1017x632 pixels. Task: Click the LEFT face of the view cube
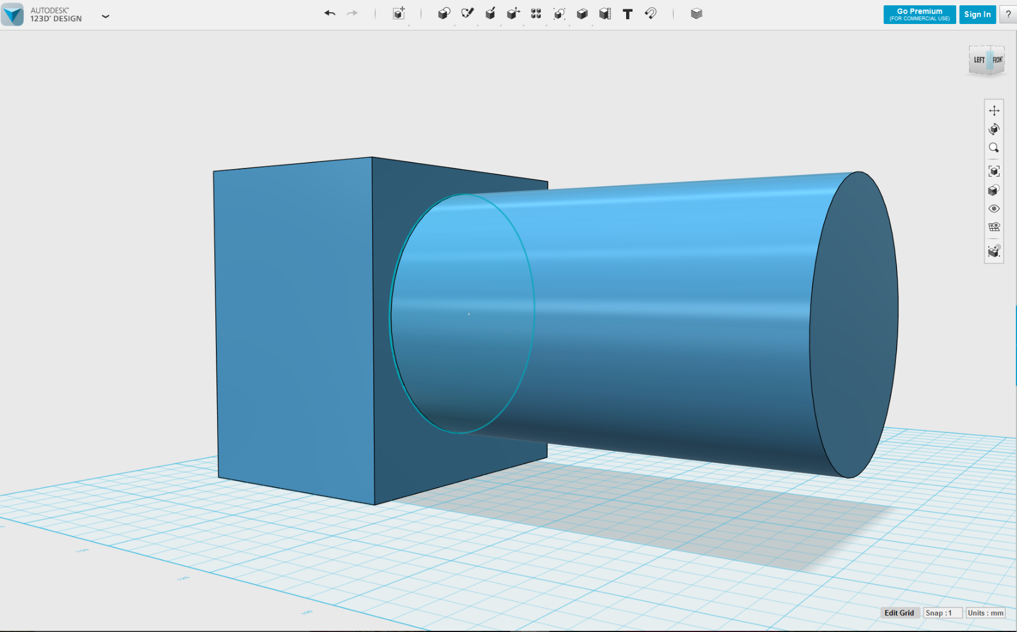pos(978,60)
